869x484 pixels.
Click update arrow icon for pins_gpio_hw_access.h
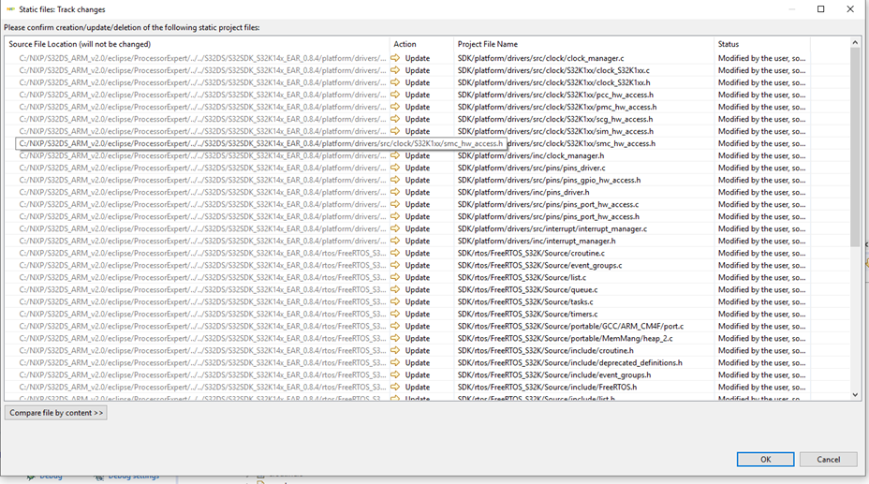[395, 180]
